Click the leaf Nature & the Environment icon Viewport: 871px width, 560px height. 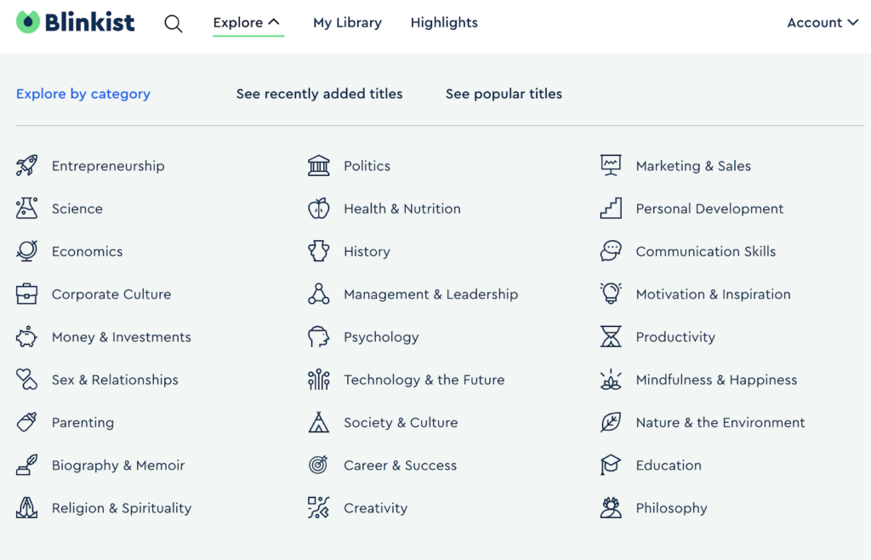click(611, 422)
